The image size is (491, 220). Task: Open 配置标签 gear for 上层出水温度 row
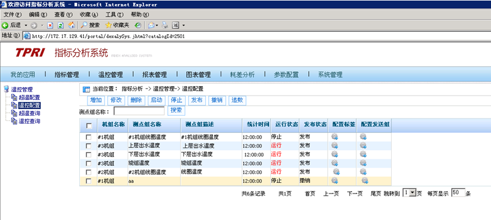click(x=335, y=145)
